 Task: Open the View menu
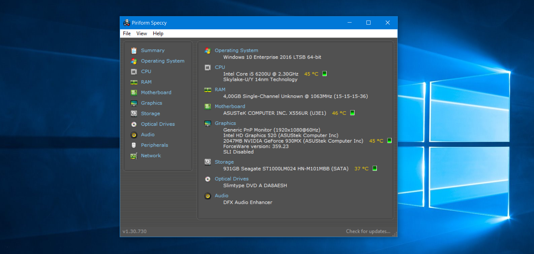142,33
